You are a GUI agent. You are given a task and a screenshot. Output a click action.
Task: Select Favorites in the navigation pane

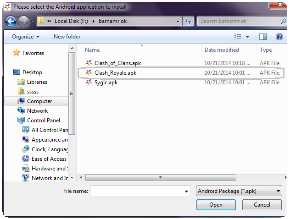tap(33, 53)
